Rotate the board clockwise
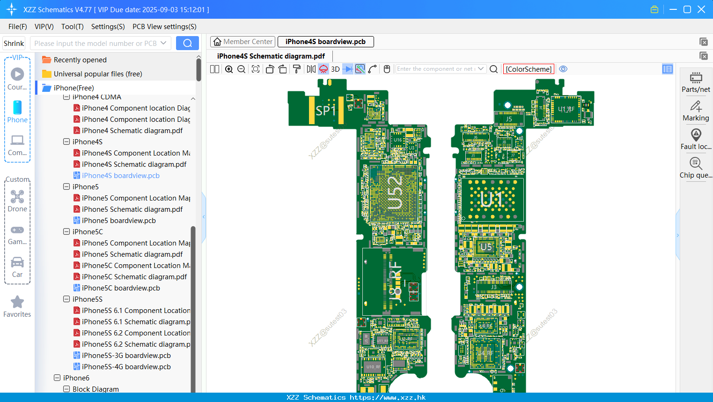Viewport: 713px width, 402px height. point(283,69)
